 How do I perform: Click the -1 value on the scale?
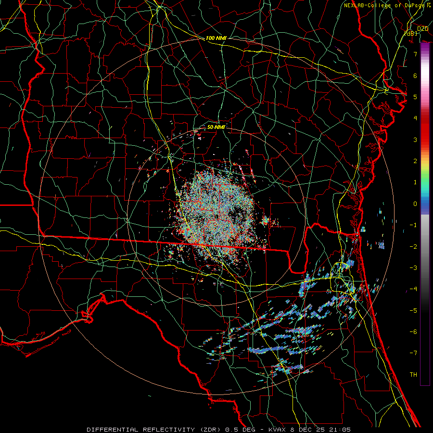click(x=413, y=225)
